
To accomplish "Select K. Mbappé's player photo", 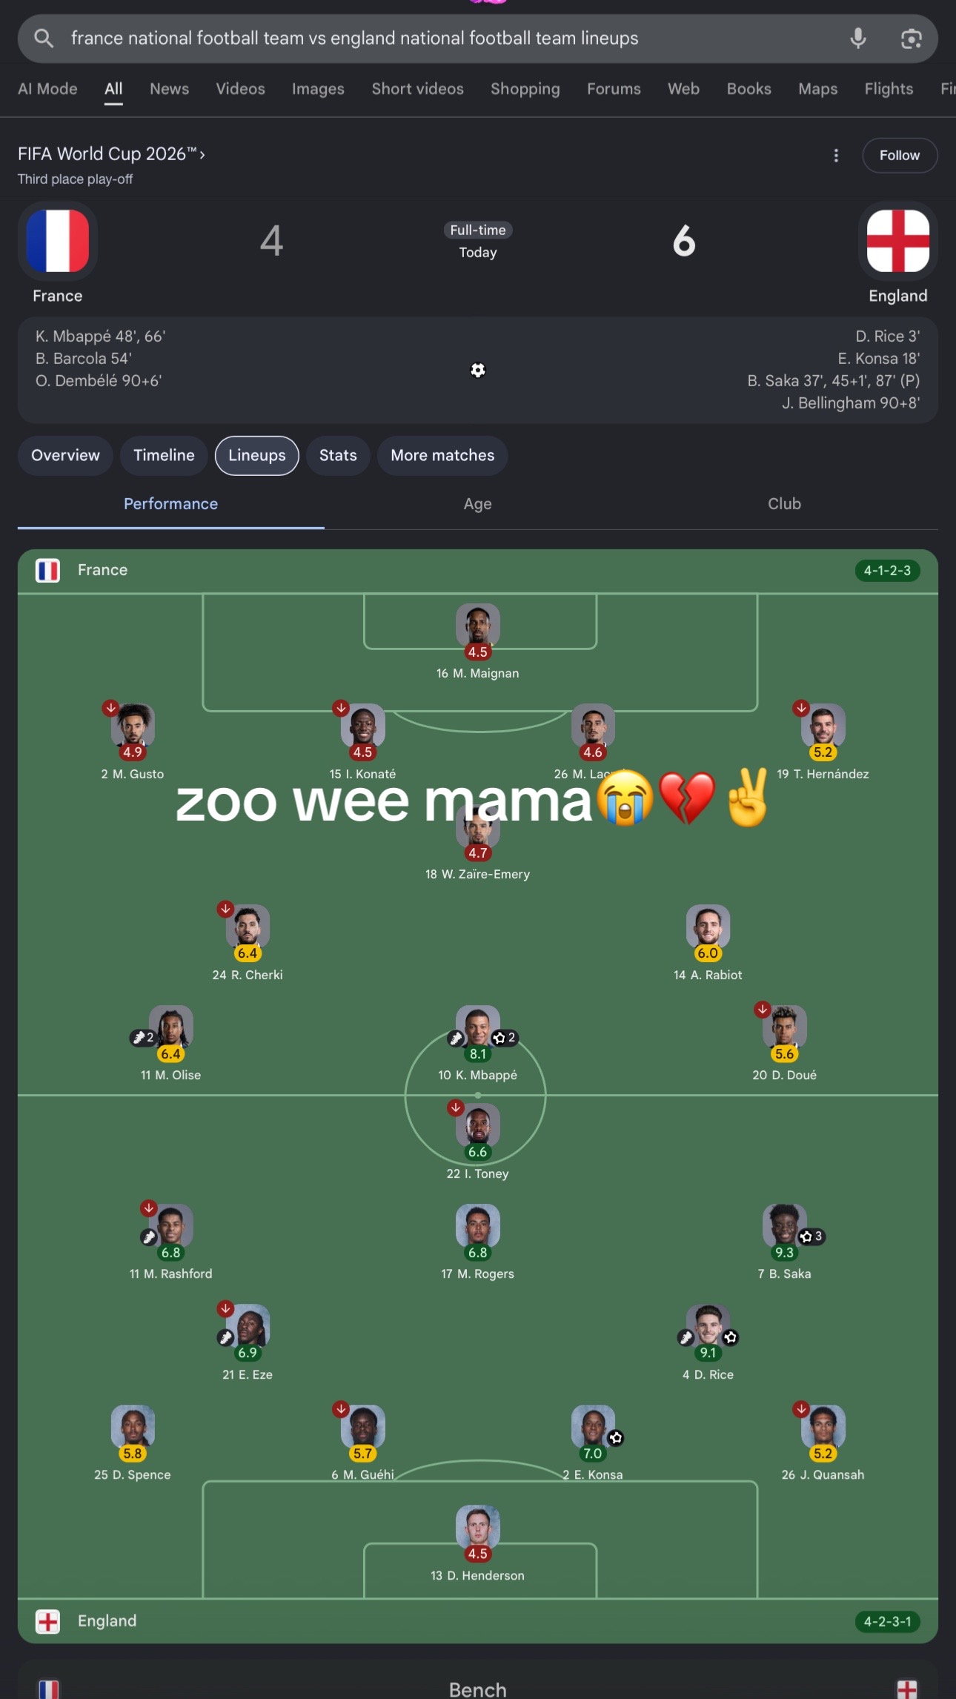I will click(x=478, y=1027).
